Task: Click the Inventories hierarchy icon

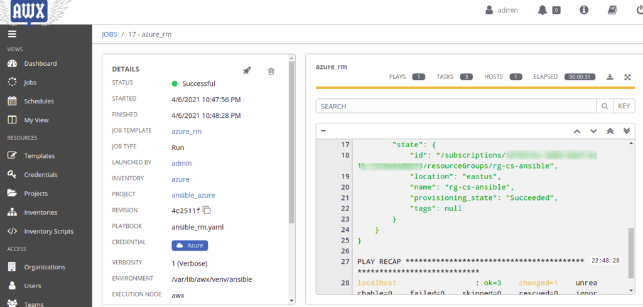Action: [x=13, y=212]
